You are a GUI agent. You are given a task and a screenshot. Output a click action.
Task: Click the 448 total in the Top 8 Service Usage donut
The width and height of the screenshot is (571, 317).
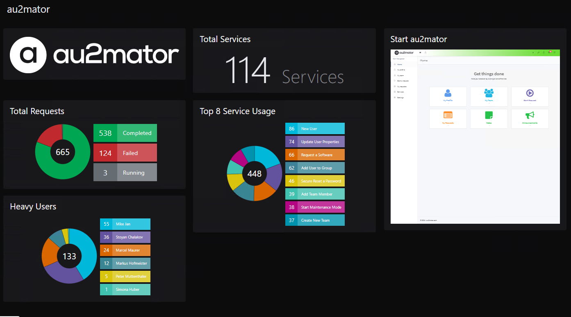pos(255,174)
